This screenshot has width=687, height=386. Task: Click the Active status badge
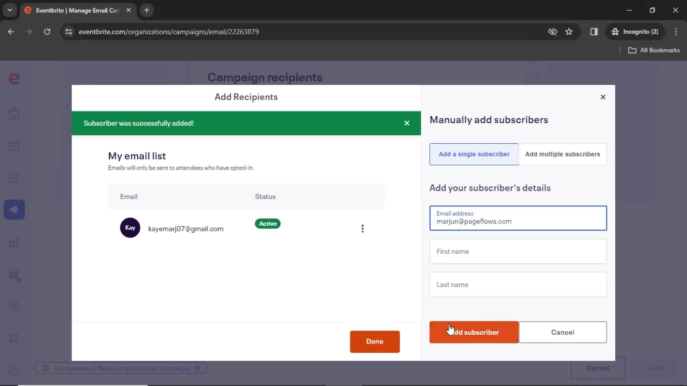tap(268, 224)
